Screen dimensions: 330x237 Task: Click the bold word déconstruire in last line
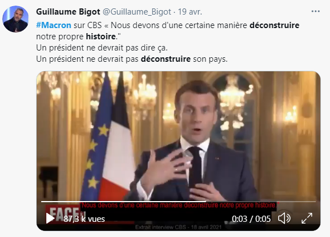click(x=166, y=59)
